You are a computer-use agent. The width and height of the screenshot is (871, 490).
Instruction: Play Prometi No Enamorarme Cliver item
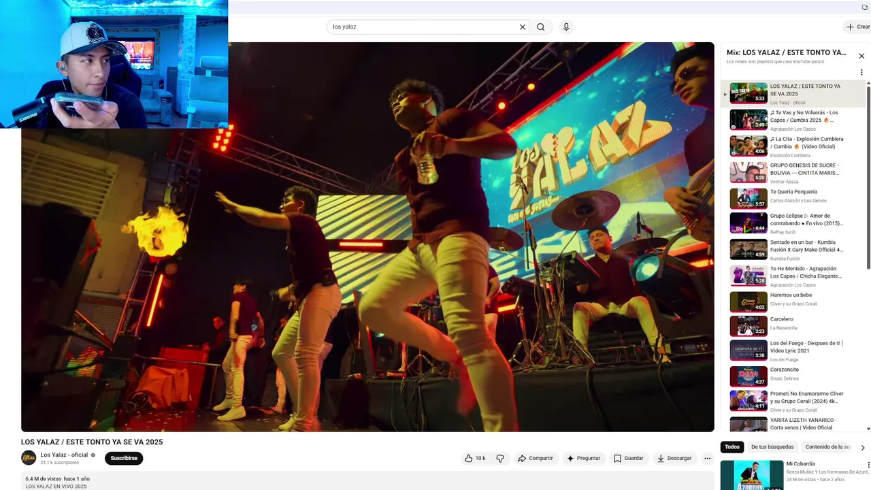pyautogui.click(x=793, y=402)
